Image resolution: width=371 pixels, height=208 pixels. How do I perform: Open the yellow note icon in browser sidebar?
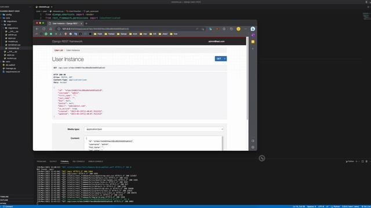click(x=253, y=42)
